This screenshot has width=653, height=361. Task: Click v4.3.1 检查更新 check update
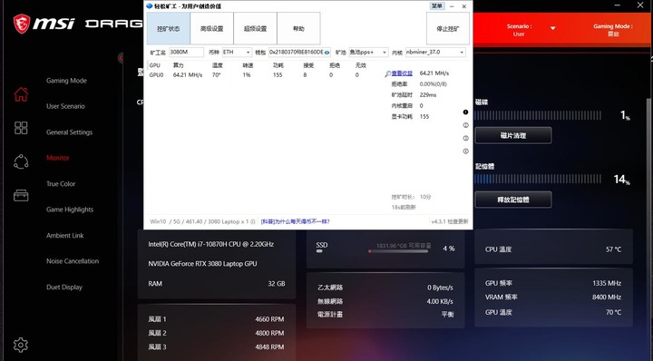click(450, 221)
